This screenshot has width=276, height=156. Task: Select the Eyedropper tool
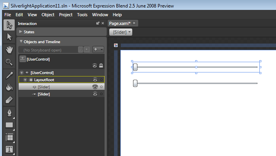click(x=9, y=75)
